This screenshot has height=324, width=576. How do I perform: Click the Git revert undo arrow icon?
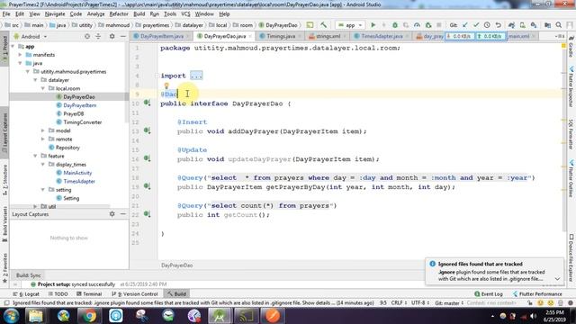click(498, 25)
